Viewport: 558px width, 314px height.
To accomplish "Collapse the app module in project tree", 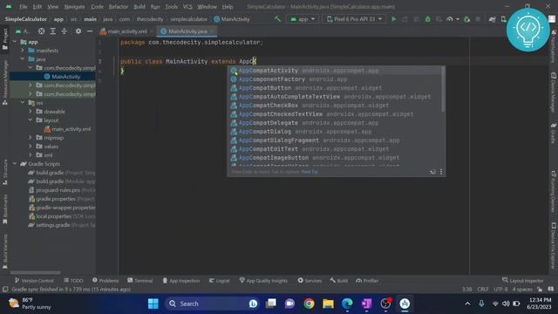I will click(x=15, y=42).
